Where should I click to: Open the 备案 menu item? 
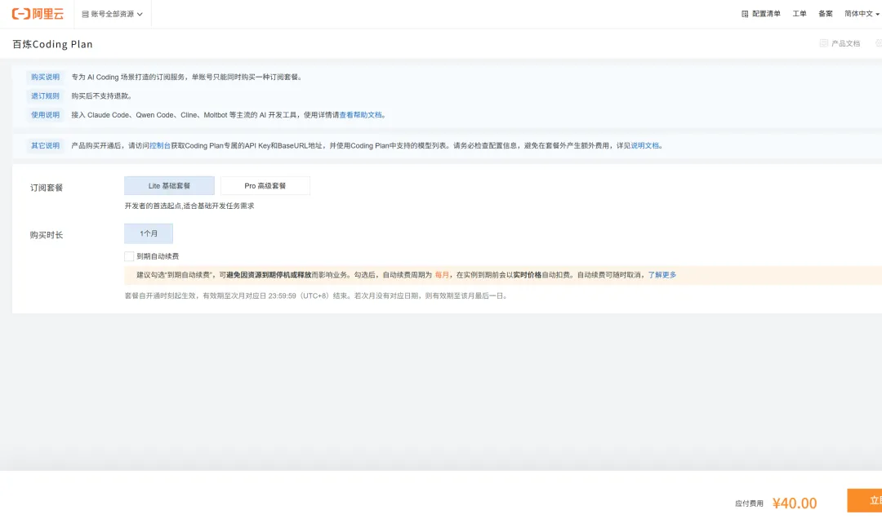pyautogui.click(x=825, y=14)
